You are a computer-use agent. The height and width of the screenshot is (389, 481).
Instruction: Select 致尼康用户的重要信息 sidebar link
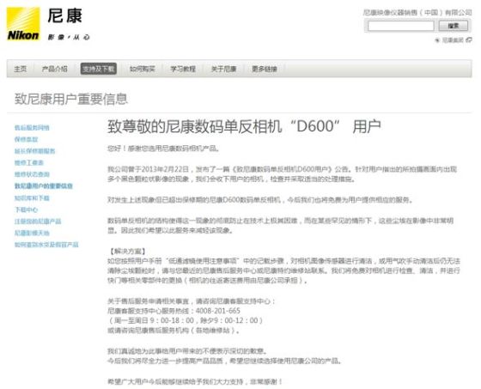(44, 185)
